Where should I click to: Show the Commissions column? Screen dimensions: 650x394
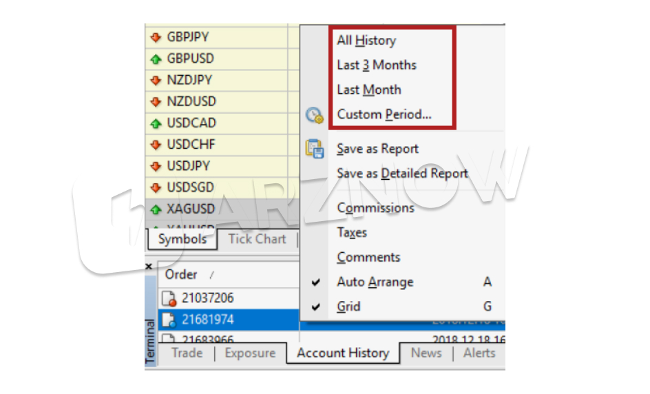[375, 208]
